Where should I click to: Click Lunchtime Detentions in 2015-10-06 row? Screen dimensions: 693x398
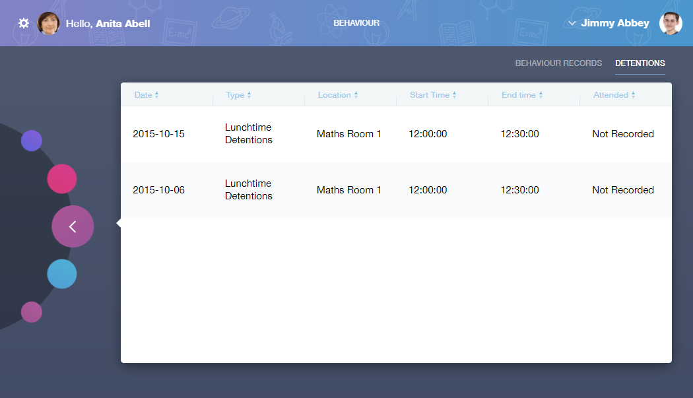tap(248, 189)
